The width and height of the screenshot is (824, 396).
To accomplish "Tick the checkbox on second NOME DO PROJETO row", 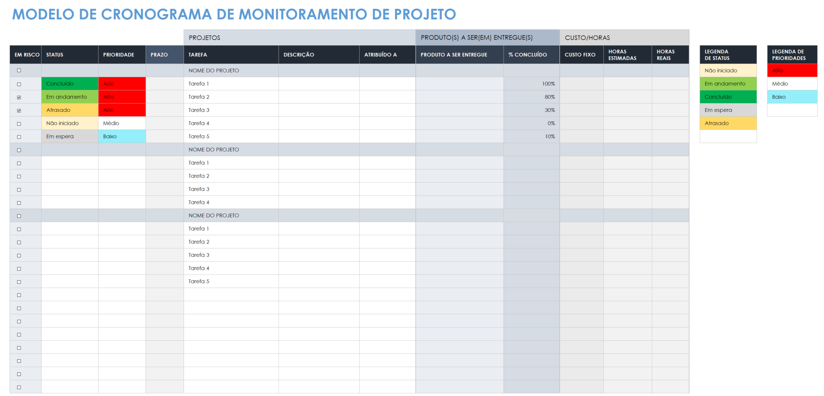I will pos(19,150).
